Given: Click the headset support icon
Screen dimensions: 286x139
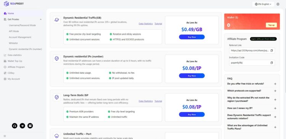Looking at the screenshot, I should tap(14, 126).
